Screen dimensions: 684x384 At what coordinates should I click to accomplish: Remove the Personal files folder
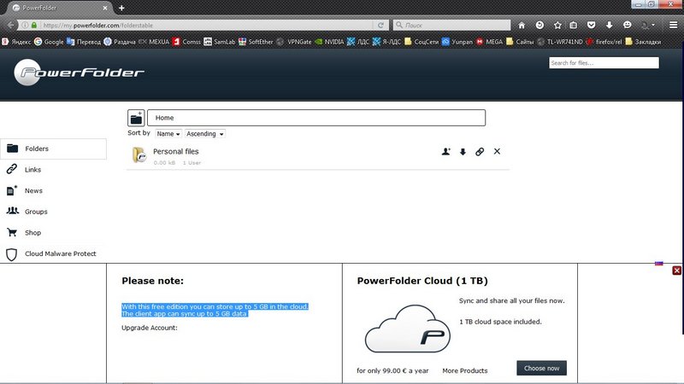(x=497, y=152)
